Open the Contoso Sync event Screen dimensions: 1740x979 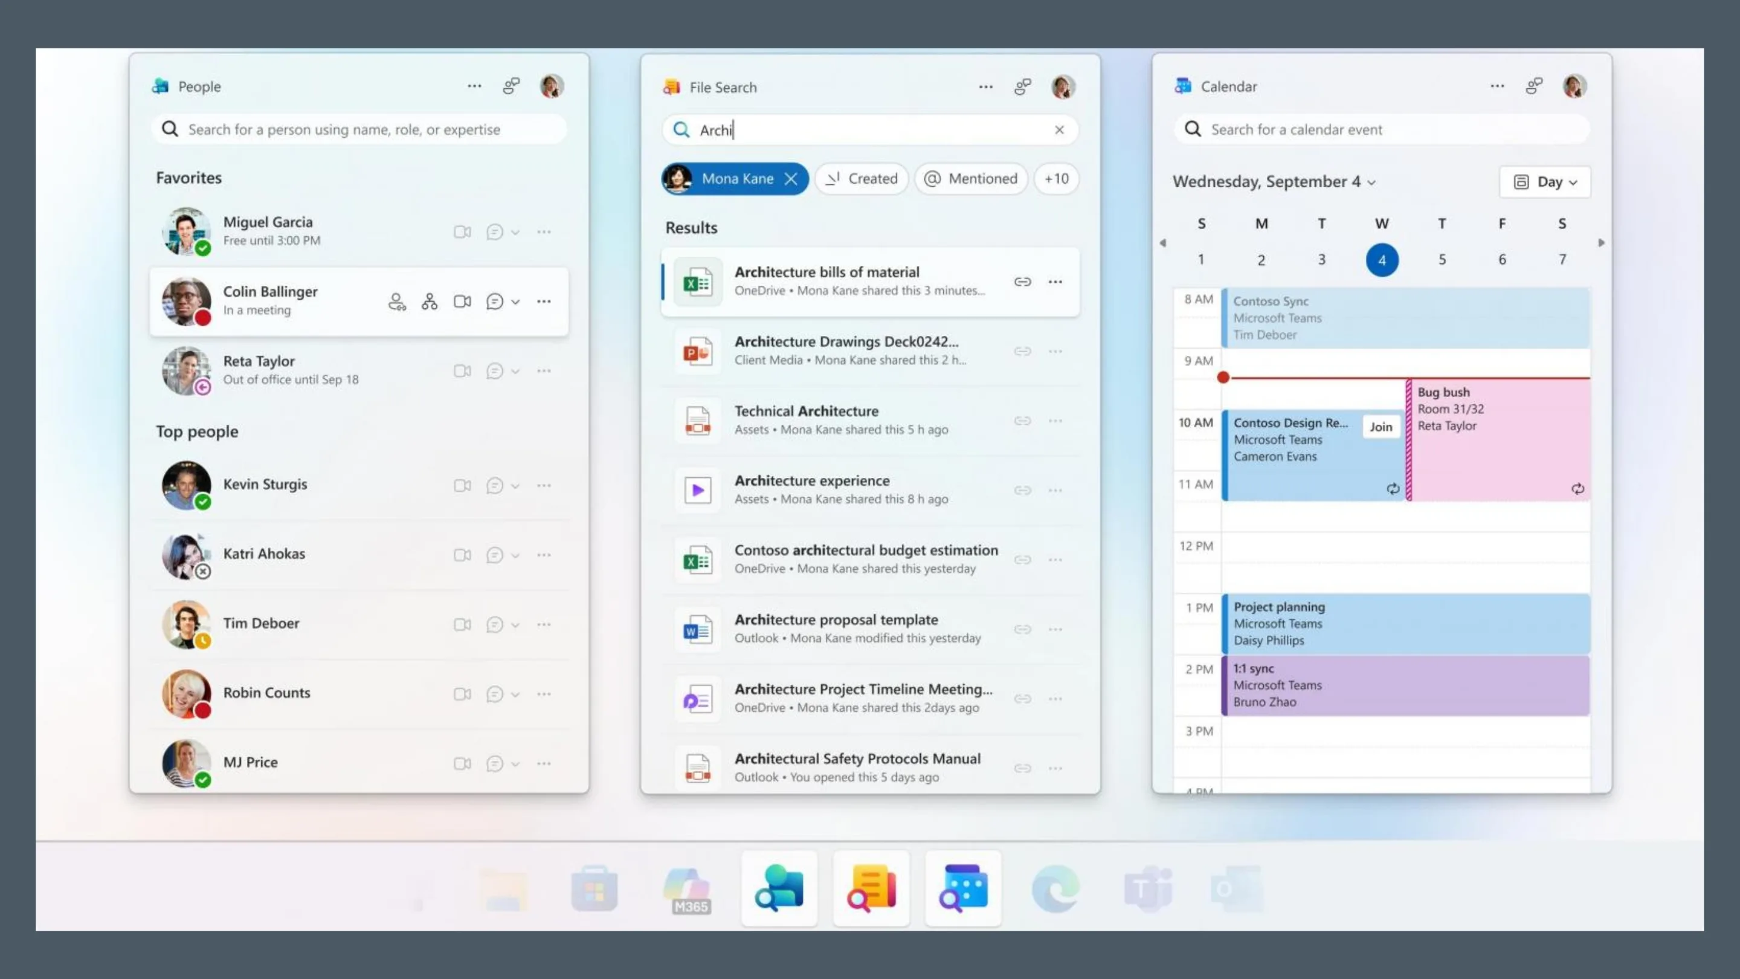tap(1406, 317)
